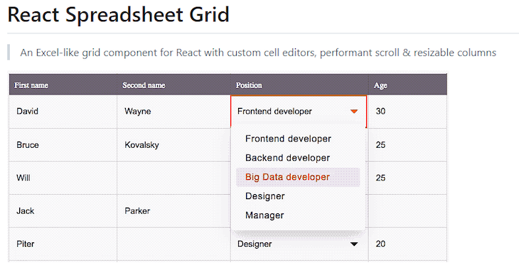Choose Backend developer in the dropdown list
The width and height of the screenshot is (519, 268).
click(x=287, y=158)
